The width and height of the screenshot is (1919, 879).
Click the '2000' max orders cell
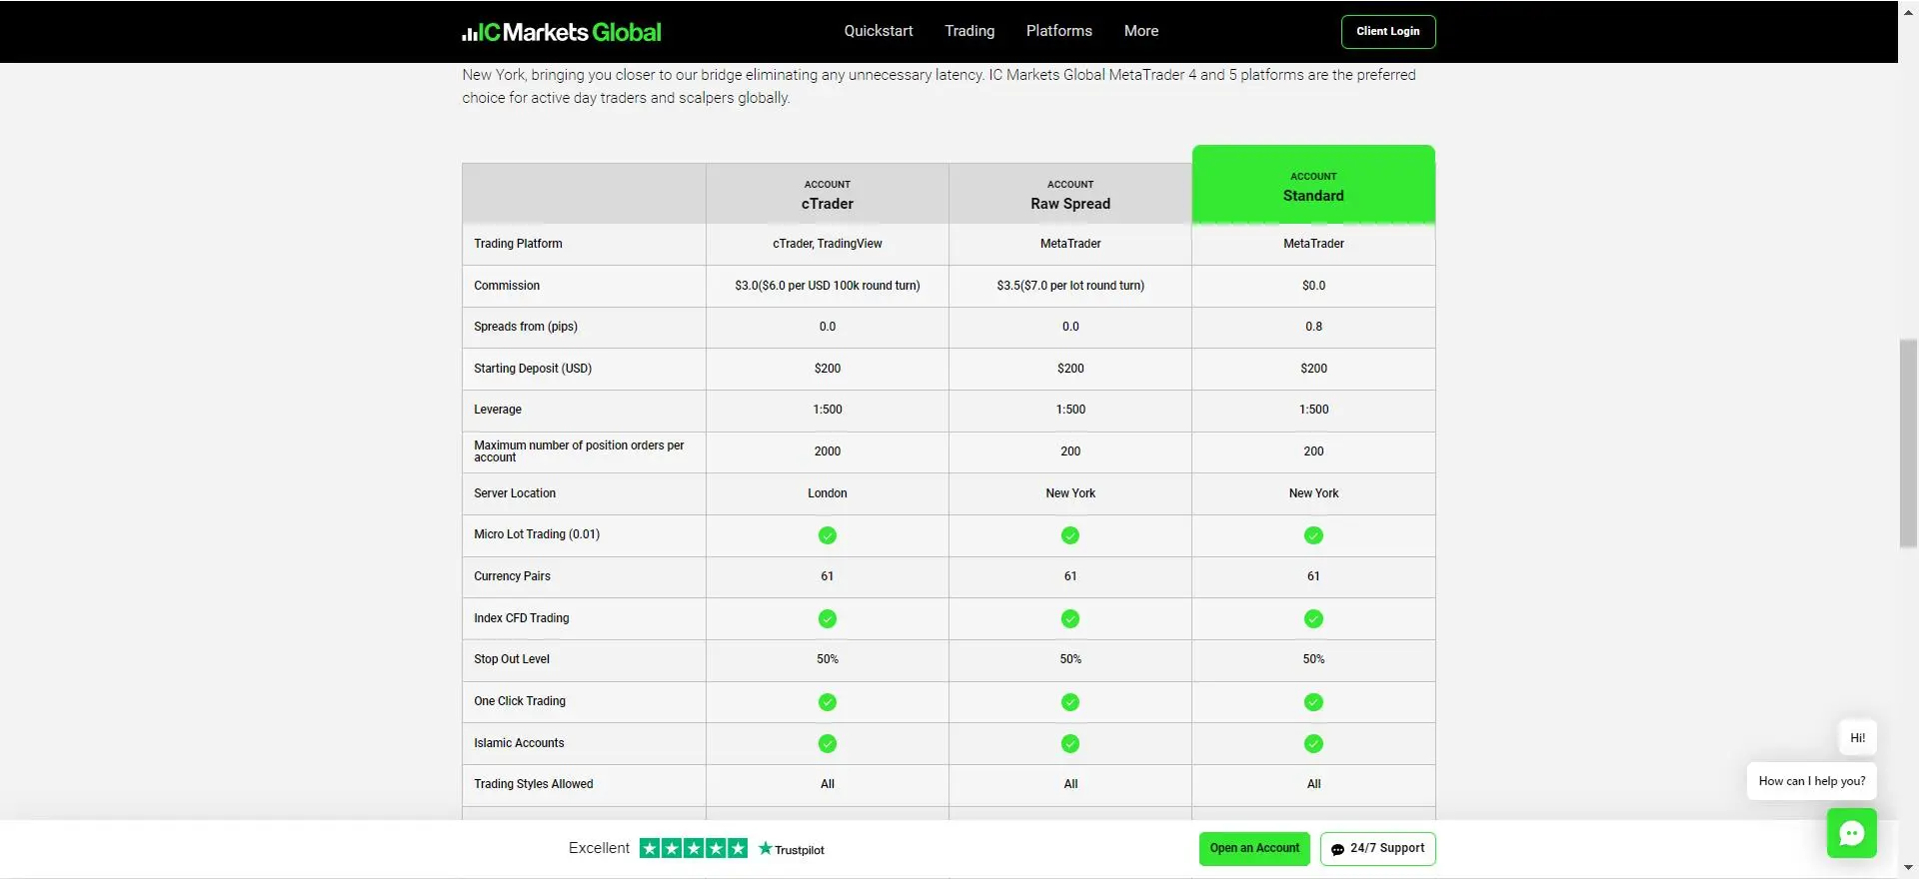[828, 451]
